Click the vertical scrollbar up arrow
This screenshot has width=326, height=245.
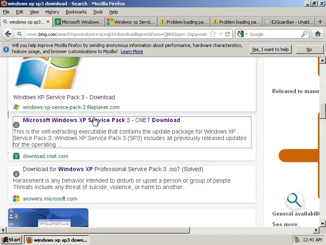(322, 60)
